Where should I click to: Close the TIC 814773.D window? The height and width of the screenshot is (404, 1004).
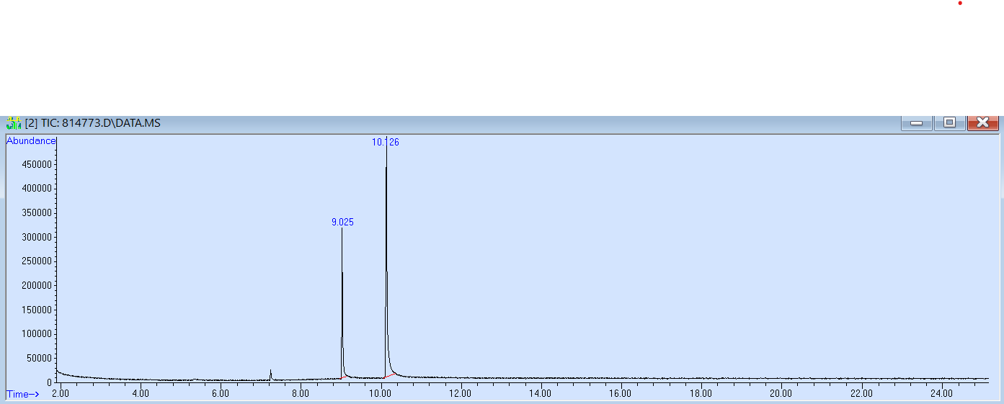pos(982,123)
